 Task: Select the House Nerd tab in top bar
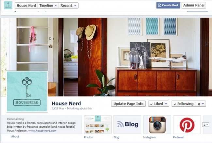click(26, 6)
